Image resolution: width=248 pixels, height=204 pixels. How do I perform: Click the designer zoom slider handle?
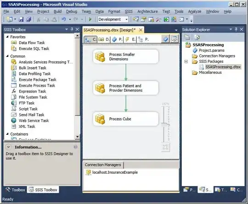tap(165, 124)
